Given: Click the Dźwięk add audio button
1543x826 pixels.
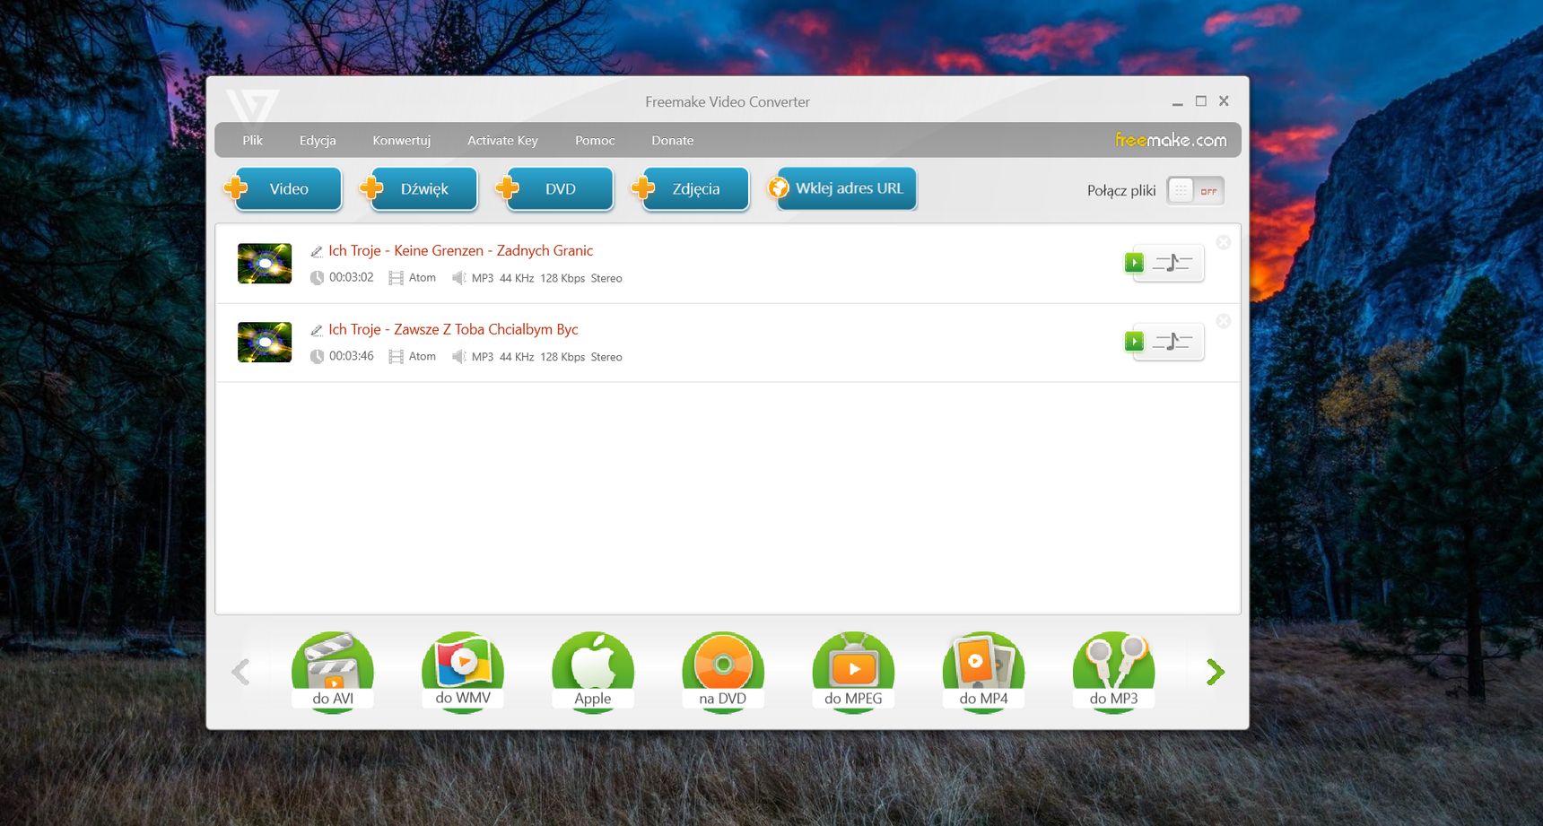Looking at the screenshot, I should (x=418, y=188).
